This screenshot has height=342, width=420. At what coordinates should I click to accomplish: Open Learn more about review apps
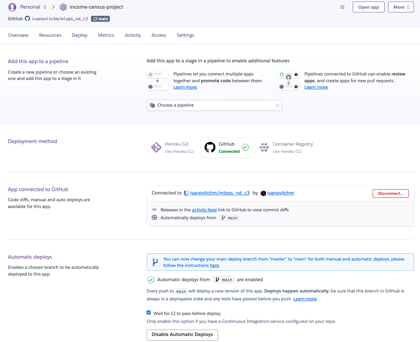click(x=316, y=87)
